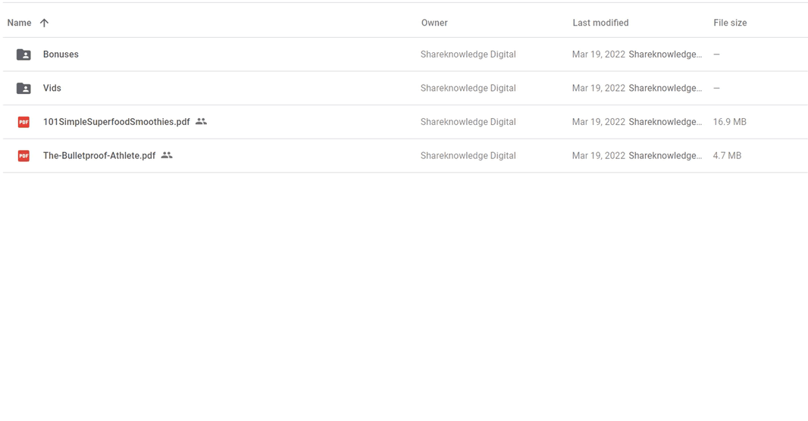The height and width of the screenshot is (421, 808).
Task: Toggle sort direction arrow next to Name
Action: click(44, 23)
